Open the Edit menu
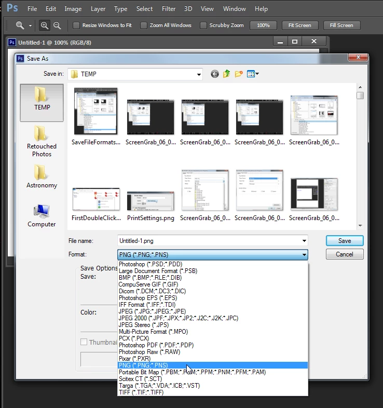The height and width of the screenshot is (408, 383). click(x=51, y=9)
